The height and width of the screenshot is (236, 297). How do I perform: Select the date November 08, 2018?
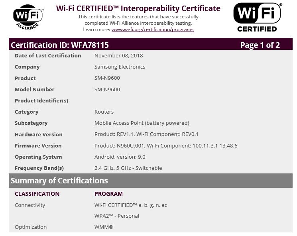118,56
